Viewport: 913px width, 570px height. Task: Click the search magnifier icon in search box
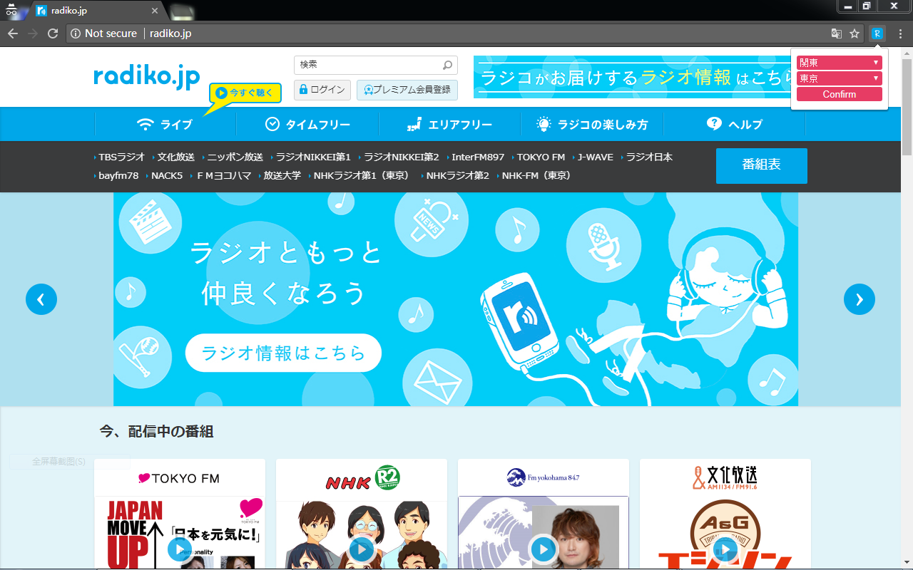(x=447, y=65)
